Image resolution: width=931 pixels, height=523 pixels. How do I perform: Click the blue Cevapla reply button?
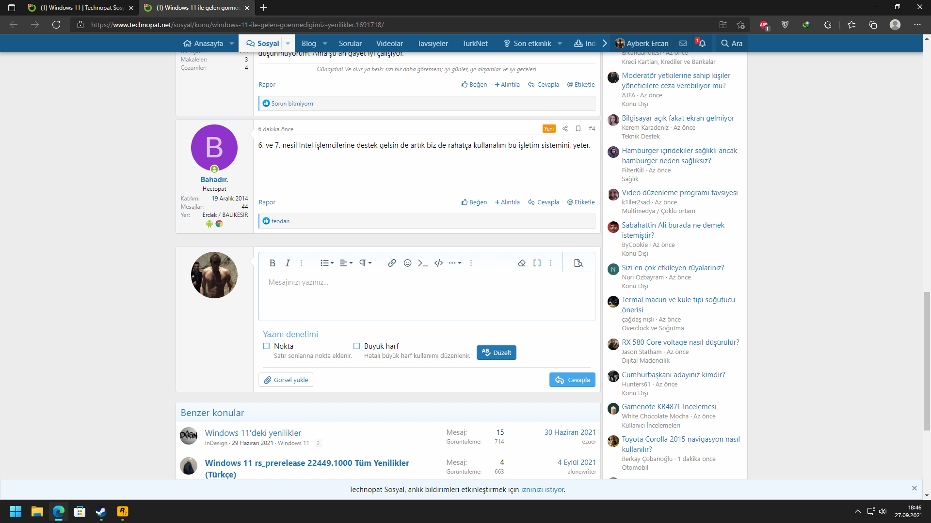click(572, 380)
